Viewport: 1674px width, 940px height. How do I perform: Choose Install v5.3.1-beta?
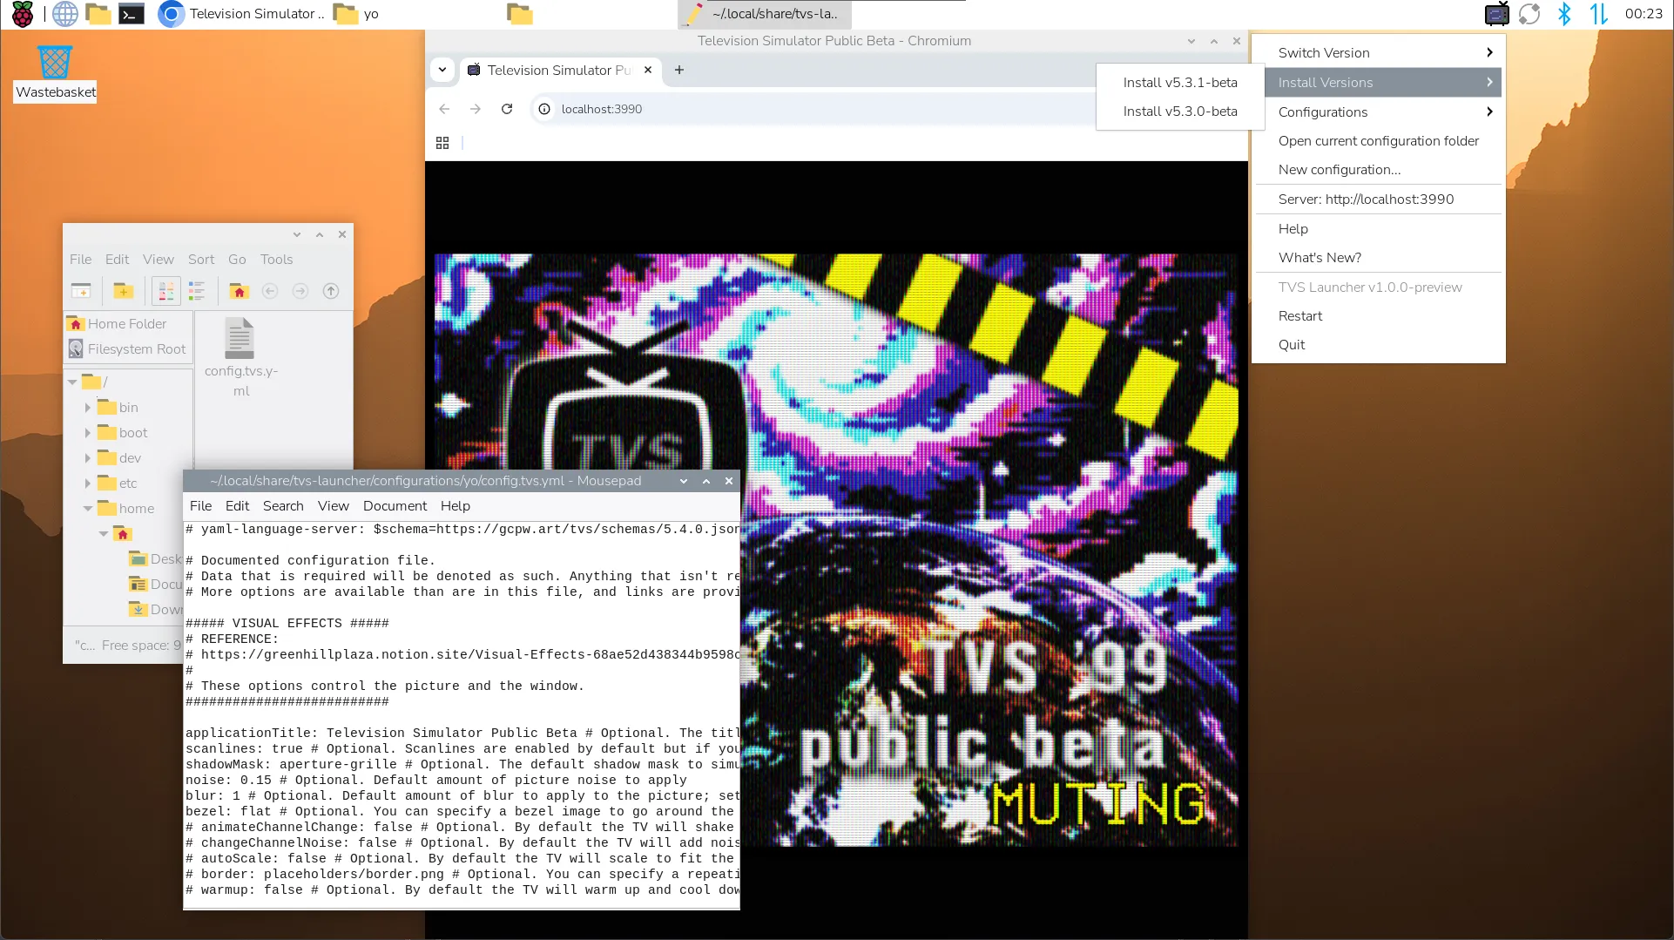click(1180, 82)
